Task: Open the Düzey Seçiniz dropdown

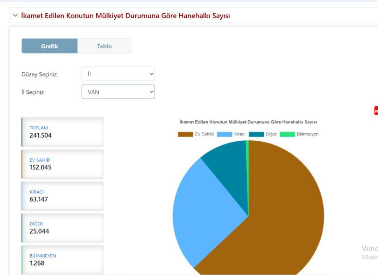Action: click(x=118, y=74)
